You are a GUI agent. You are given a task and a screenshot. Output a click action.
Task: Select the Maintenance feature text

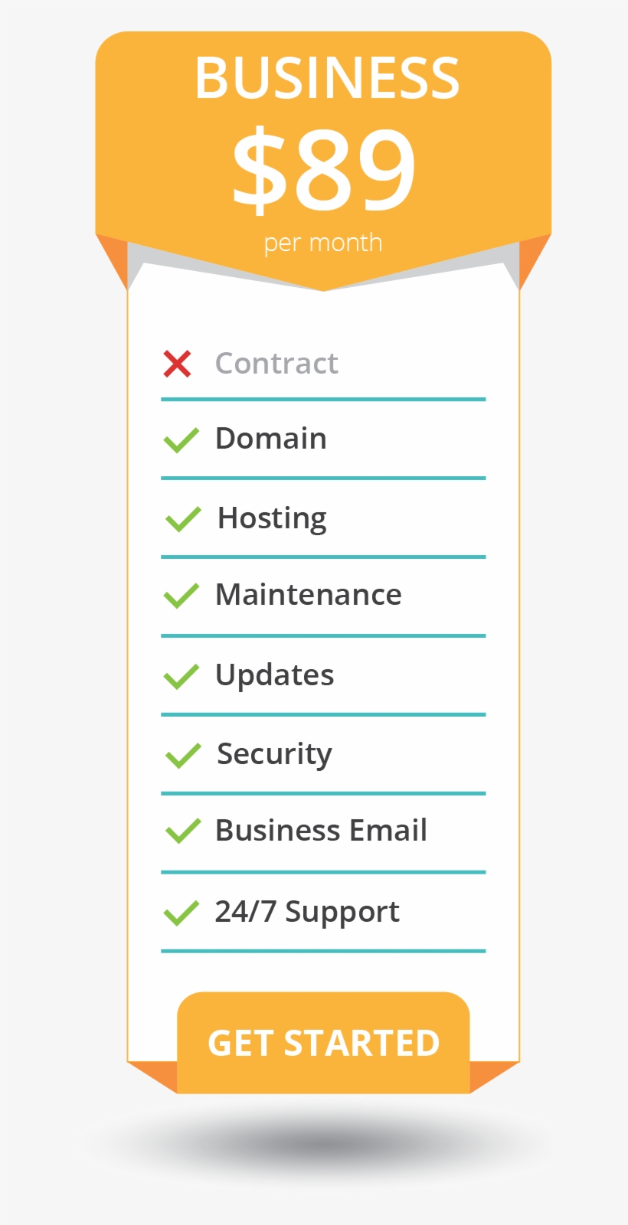309,595
